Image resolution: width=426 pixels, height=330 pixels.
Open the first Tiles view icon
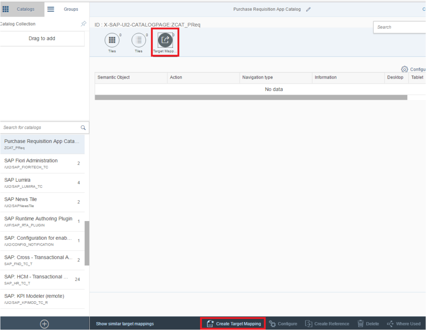coord(112,40)
